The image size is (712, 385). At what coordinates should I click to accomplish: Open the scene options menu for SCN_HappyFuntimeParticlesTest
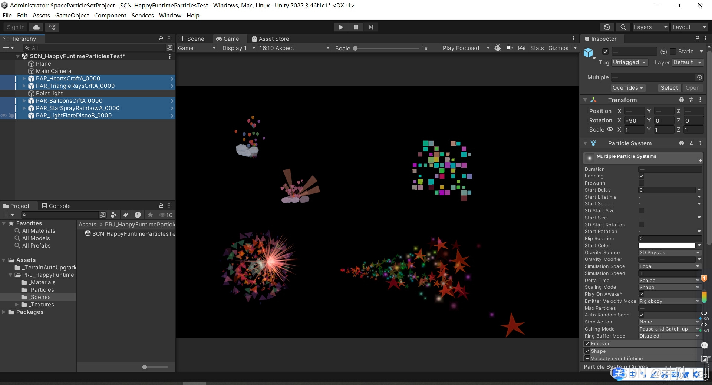170,56
